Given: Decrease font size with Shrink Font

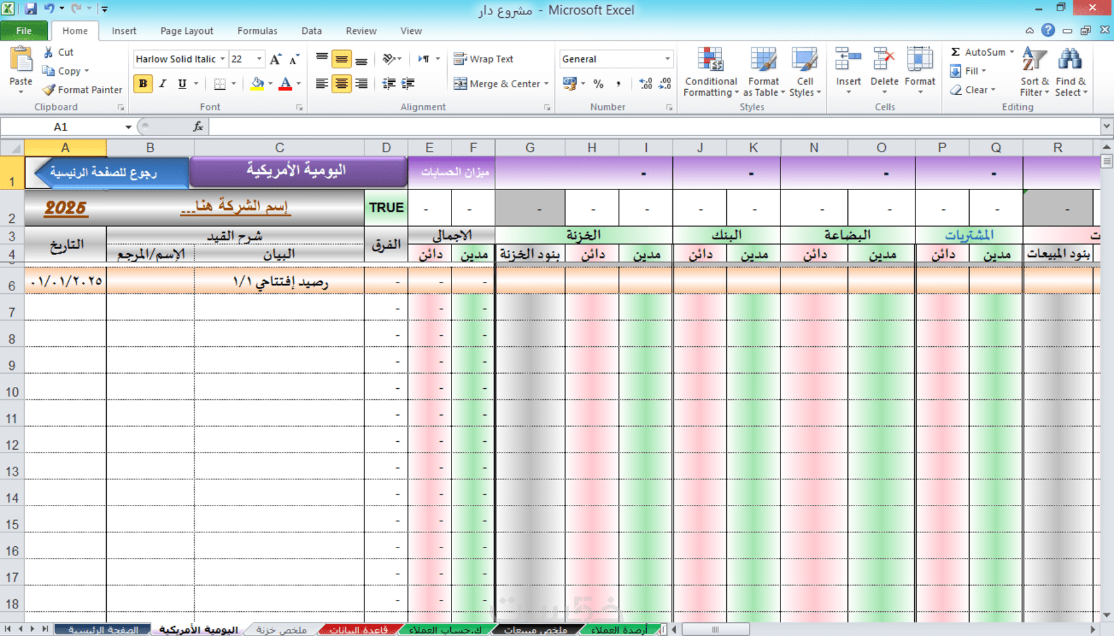Looking at the screenshot, I should point(294,59).
